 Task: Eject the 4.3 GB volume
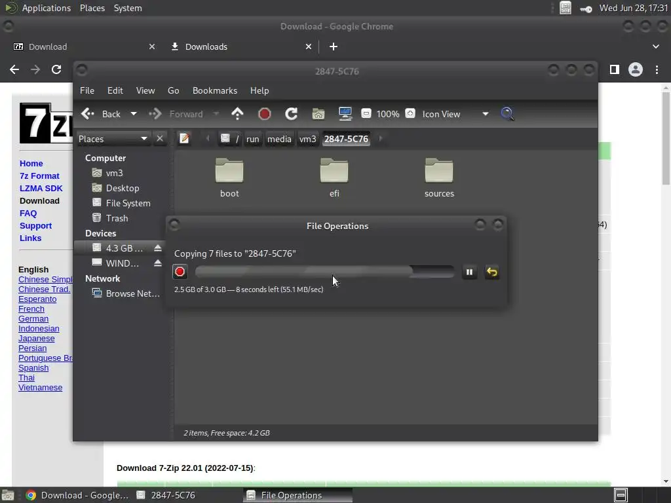tap(158, 248)
